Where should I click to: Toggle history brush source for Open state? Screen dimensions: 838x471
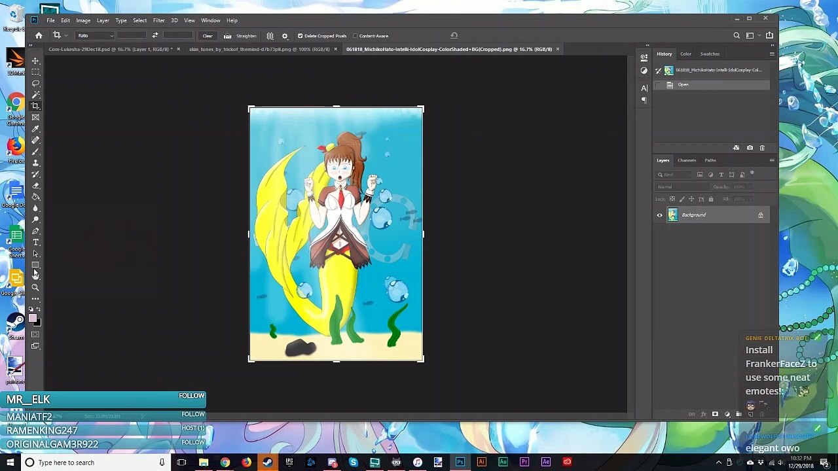(x=659, y=84)
